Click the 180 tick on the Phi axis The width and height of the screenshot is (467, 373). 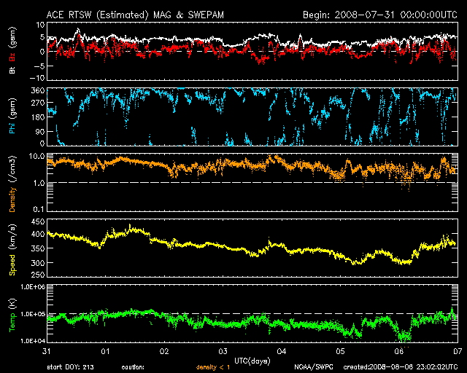click(x=38, y=117)
